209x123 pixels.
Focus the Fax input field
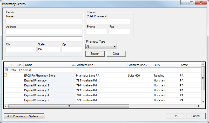120,32
